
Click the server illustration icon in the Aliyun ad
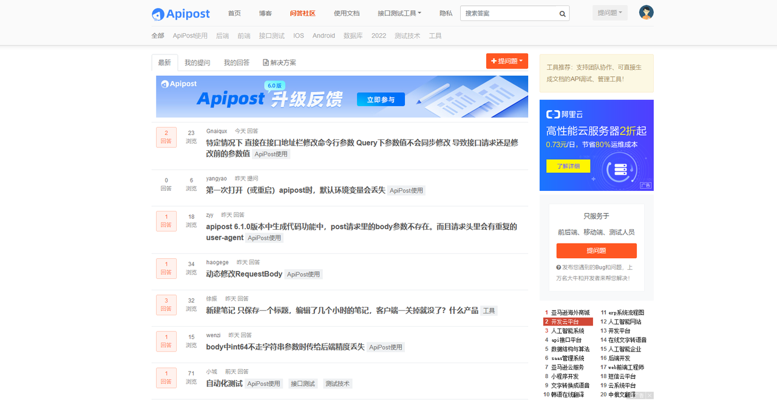pyautogui.click(x=620, y=170)
